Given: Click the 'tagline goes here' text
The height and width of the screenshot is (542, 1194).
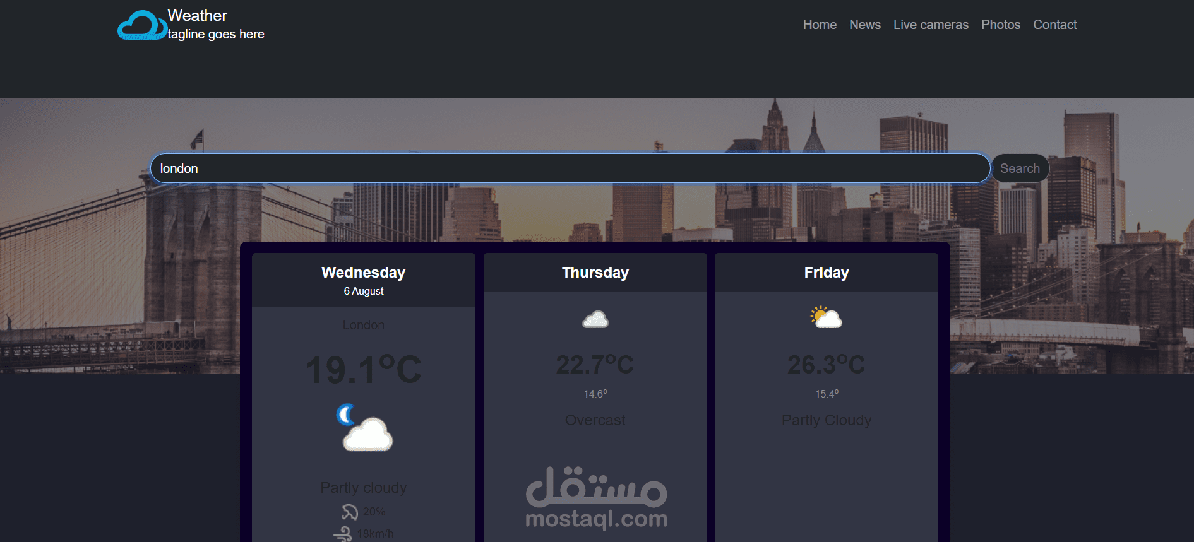Looking at the screenshot, I should 216,34.
